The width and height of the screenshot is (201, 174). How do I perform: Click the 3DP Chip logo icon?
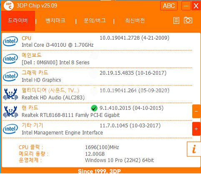coord(9,6)
